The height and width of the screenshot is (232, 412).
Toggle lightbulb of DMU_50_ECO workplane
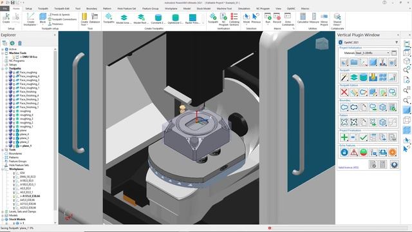pyautogui.click(x=14, y=177)
